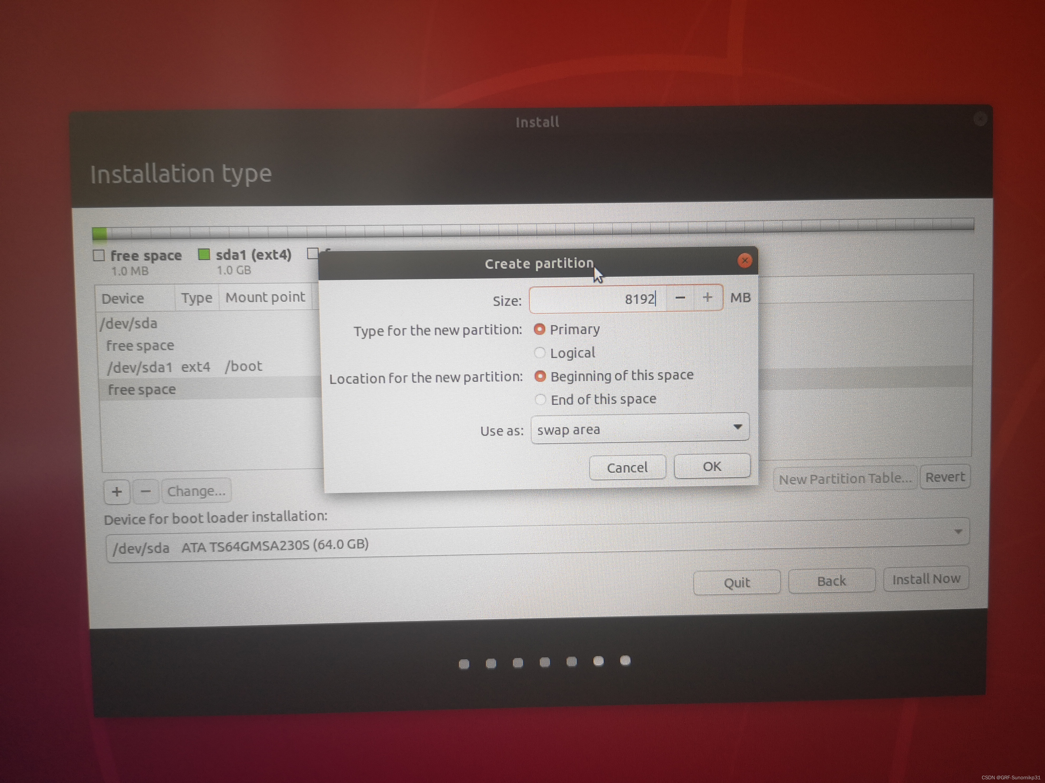This screenshot has width=1045, height=783.
Task: Click the plus stepper to increase partition size
Action: pyautogui.click(x=707, y=298)
